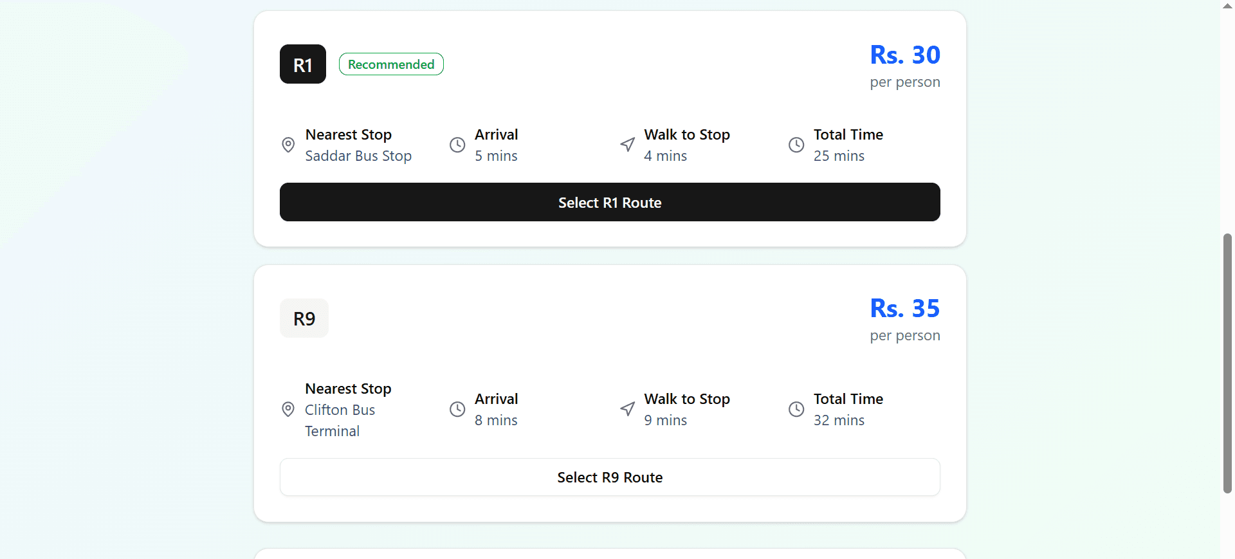This screenshot has height=559, width=1235.
Task: Click the navigation arrow icon for R9 Walk to Stop
Action: (627, 410)
